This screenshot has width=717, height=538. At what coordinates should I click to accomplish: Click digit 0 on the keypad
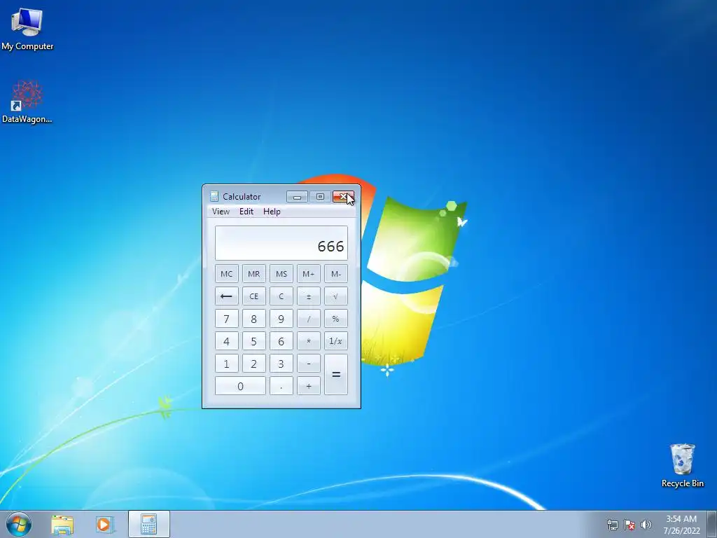[x=240, y=386]
